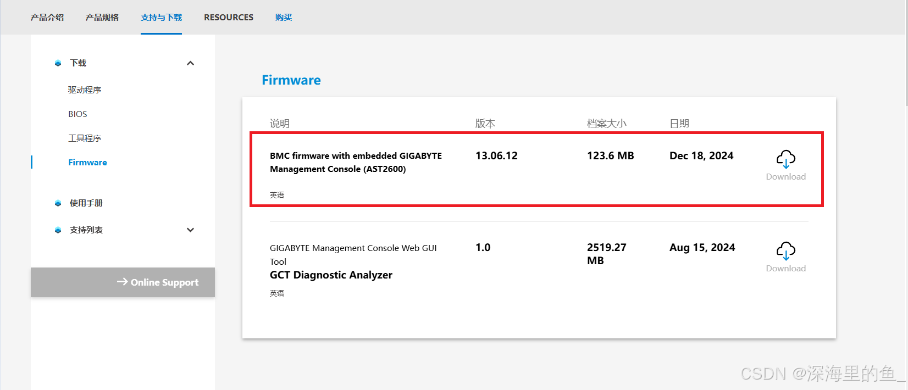Click the Online Support button

[123, 282]
